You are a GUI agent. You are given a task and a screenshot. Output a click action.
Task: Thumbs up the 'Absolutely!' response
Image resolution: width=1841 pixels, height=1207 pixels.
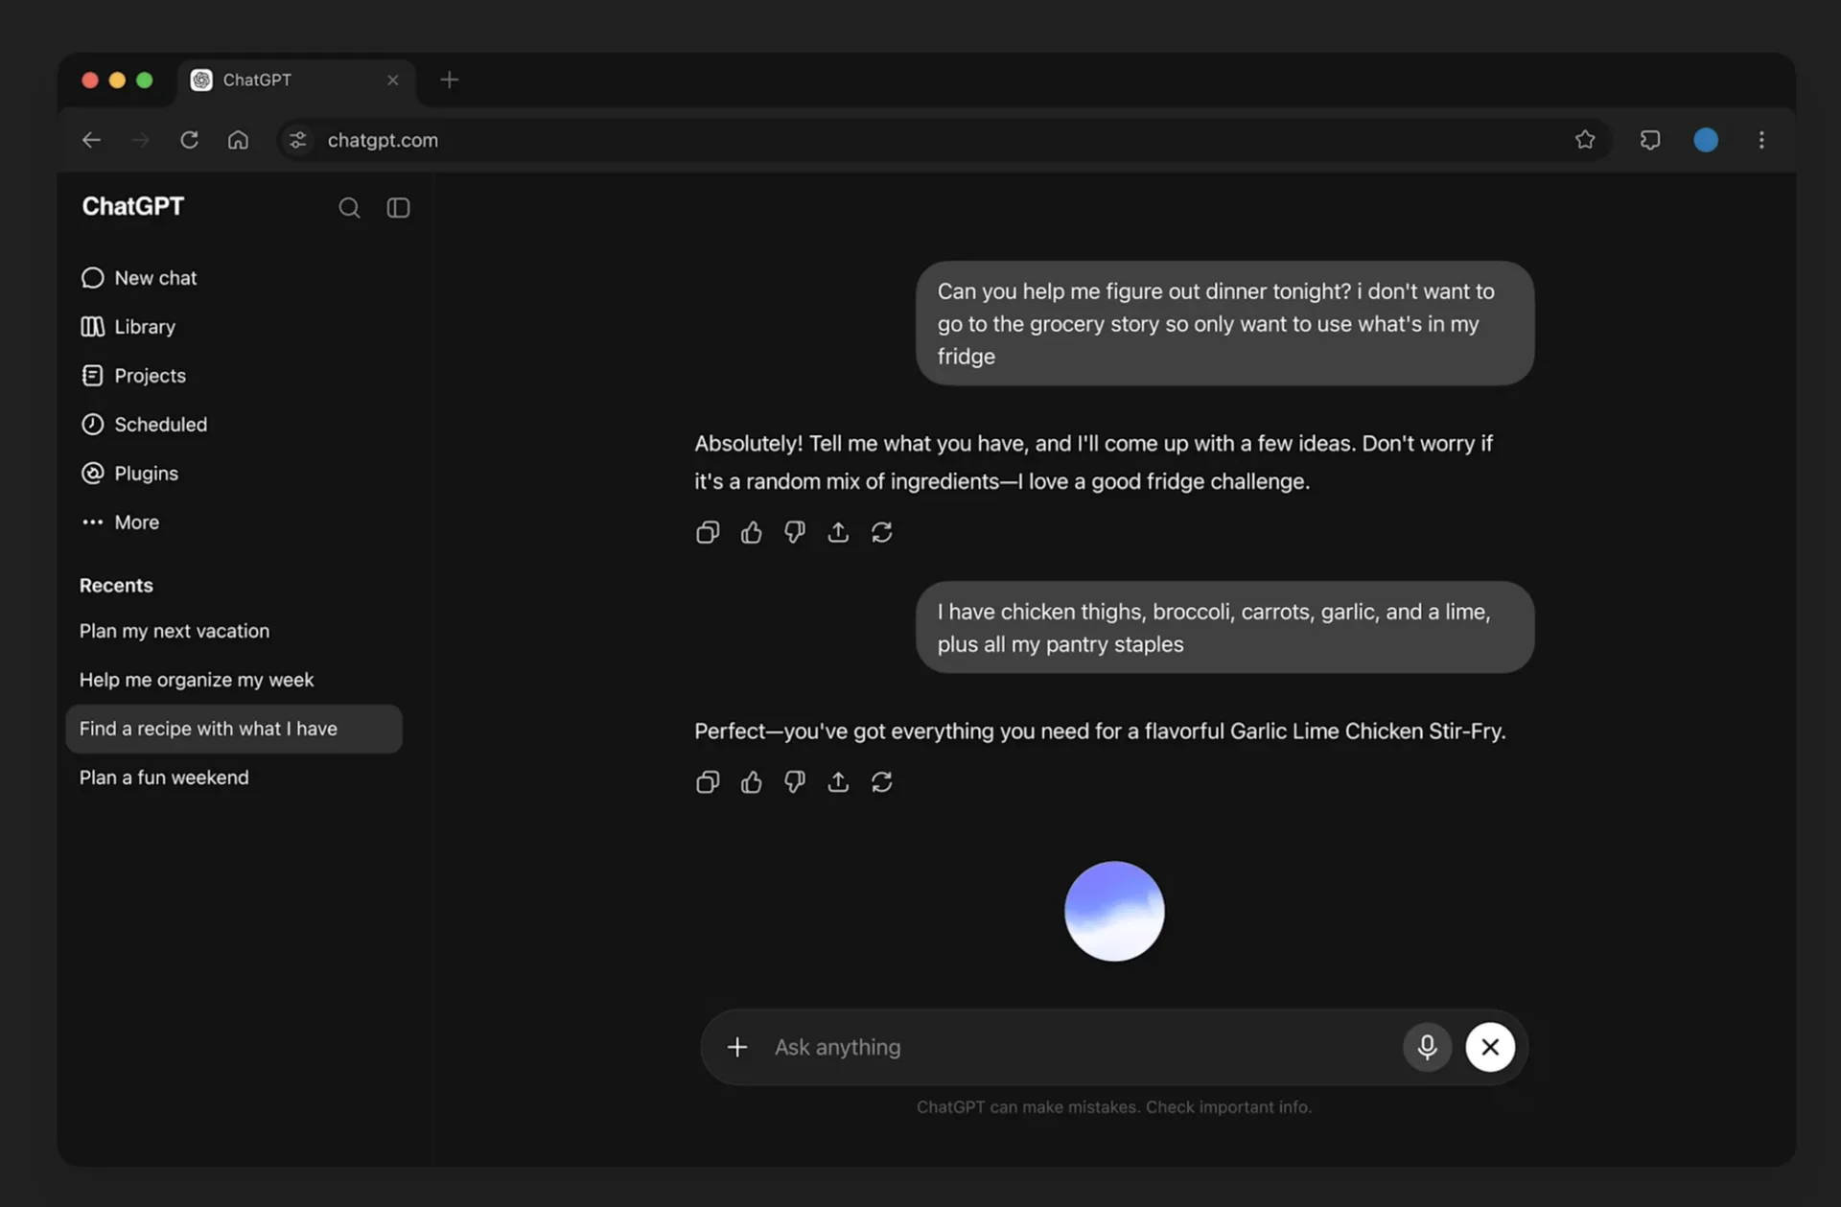coord(751,532)
